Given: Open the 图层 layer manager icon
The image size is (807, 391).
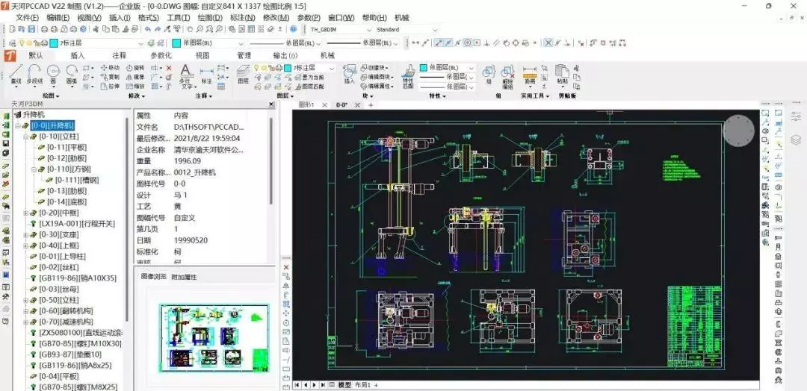Looking at the screenshot, I should [x=243, y=74].
